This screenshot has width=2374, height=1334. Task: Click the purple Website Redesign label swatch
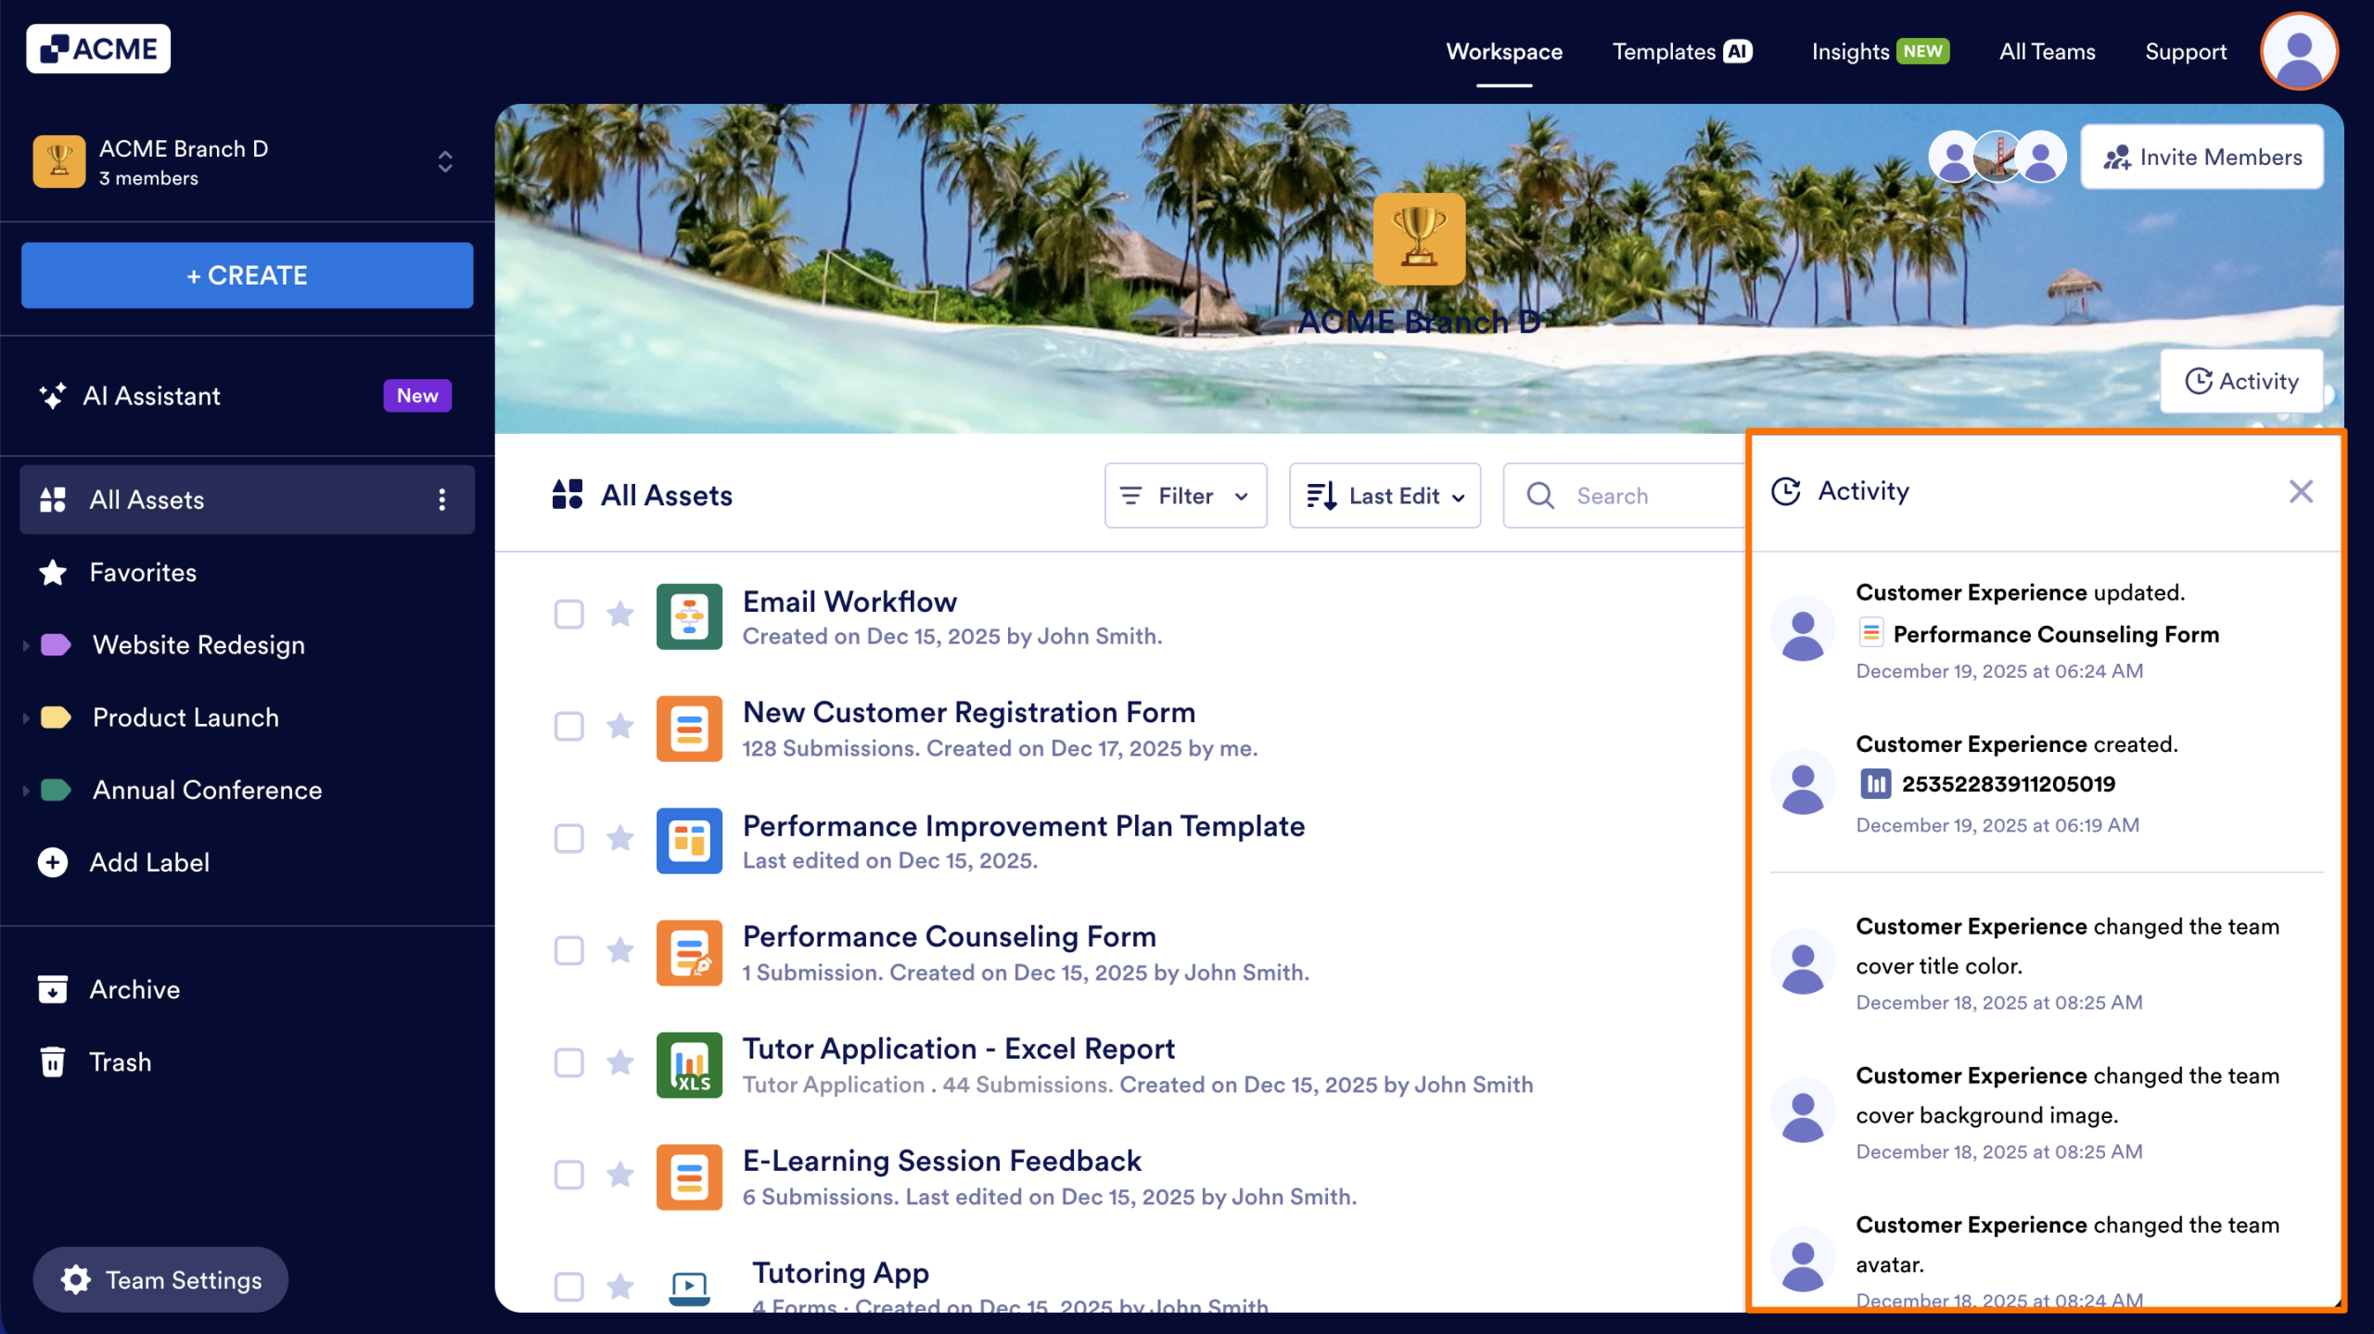[x=56, y=645]
